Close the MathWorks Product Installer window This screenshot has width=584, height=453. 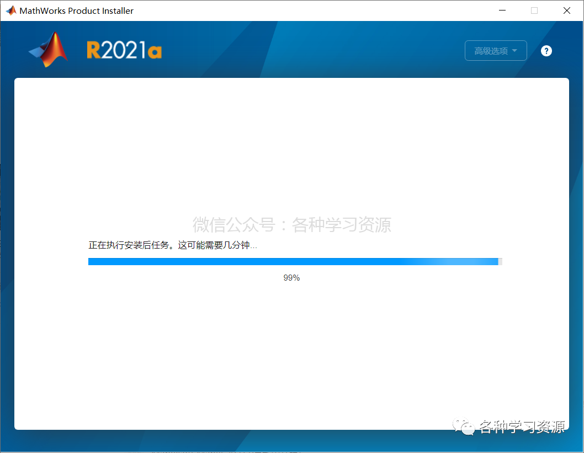(x=566, y=10)
